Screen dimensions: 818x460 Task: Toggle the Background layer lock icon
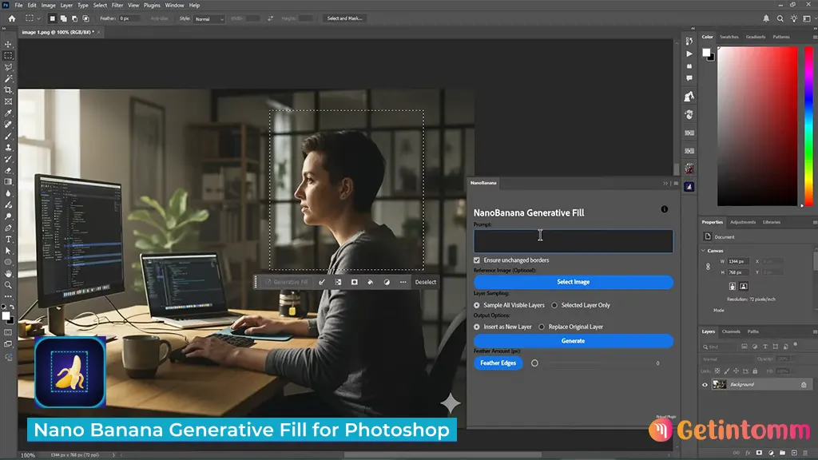[x=804, y=385]
